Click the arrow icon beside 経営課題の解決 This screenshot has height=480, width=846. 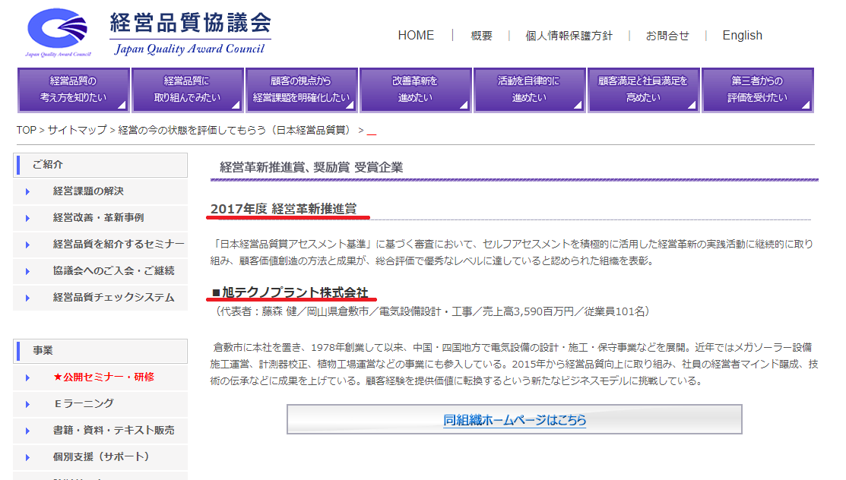[27, 191]
